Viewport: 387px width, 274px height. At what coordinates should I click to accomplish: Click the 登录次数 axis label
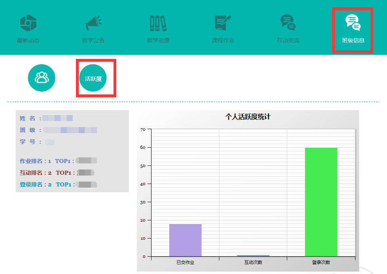point(321,262)
